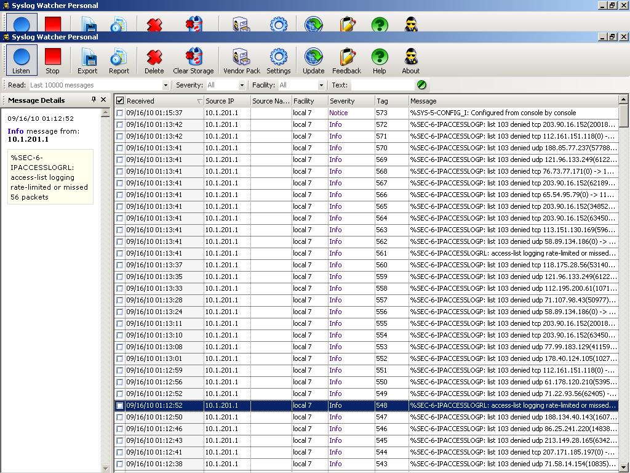The height and width of the screenshot is (473, 630).
Task: Click Help icon in background window
Action: (379, 24)
